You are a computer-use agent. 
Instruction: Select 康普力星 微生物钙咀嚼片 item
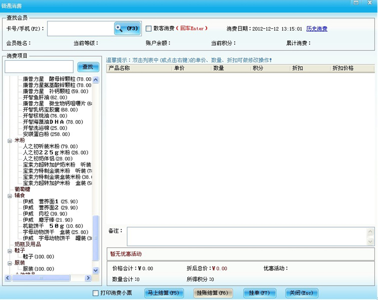tap(57, 104)
